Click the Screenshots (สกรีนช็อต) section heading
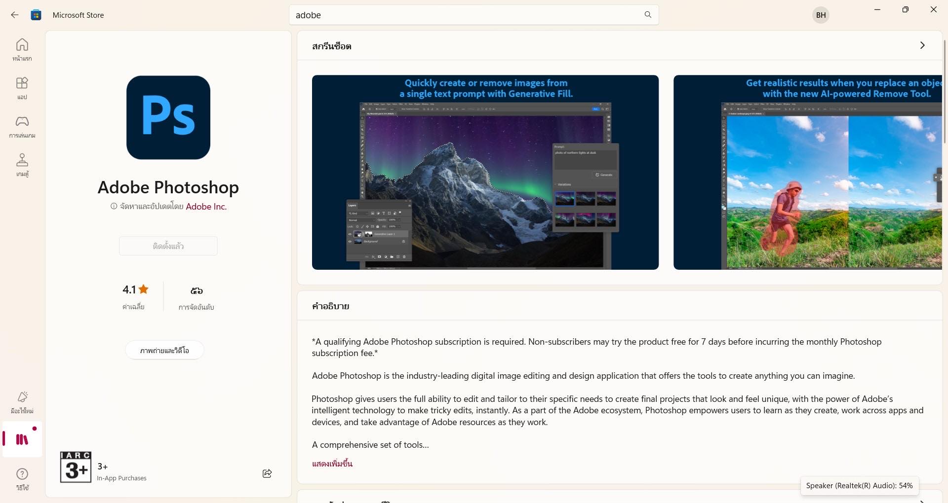Image resolution: width=948 pixels, height=503 pixels. click(x=332, y=46)
